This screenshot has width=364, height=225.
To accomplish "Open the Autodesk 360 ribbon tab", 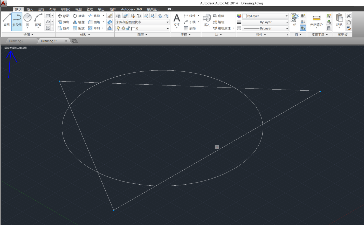I will click(131, 9).
